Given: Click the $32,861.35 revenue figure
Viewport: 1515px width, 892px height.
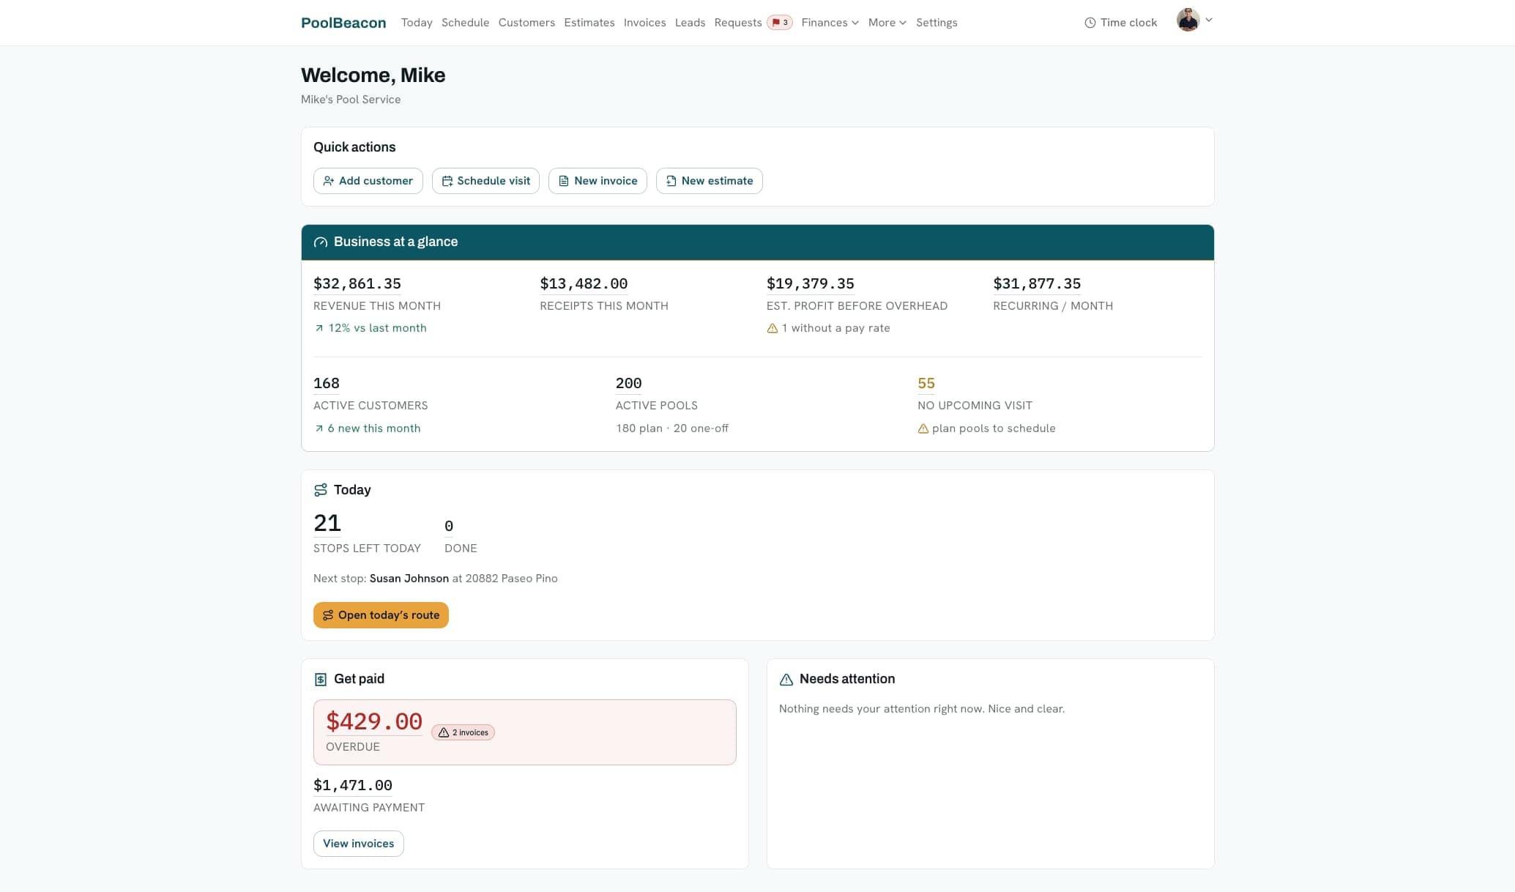Looking at the screenshot, I should pyautogui.click(x=357, y=283).
